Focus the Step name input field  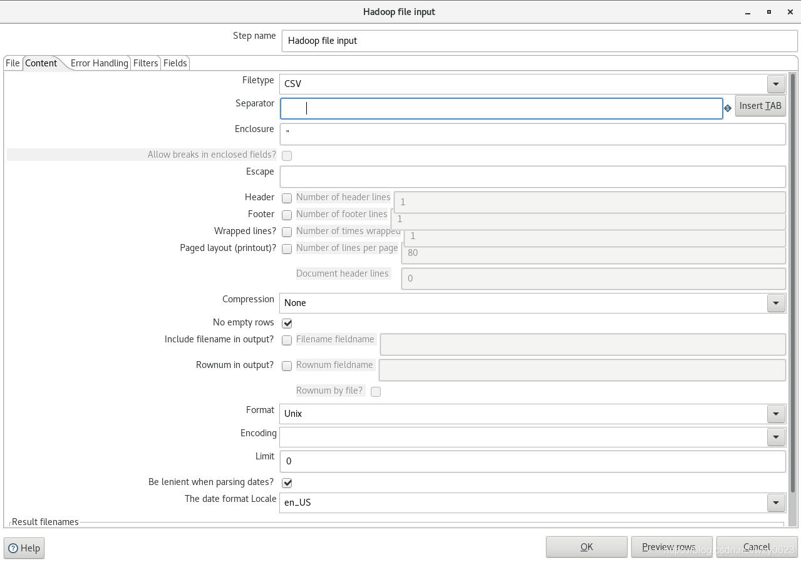pos(539,41)
